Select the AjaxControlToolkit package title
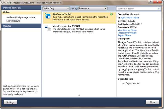Viewport: 164px width, 109px height. point(62,14)
